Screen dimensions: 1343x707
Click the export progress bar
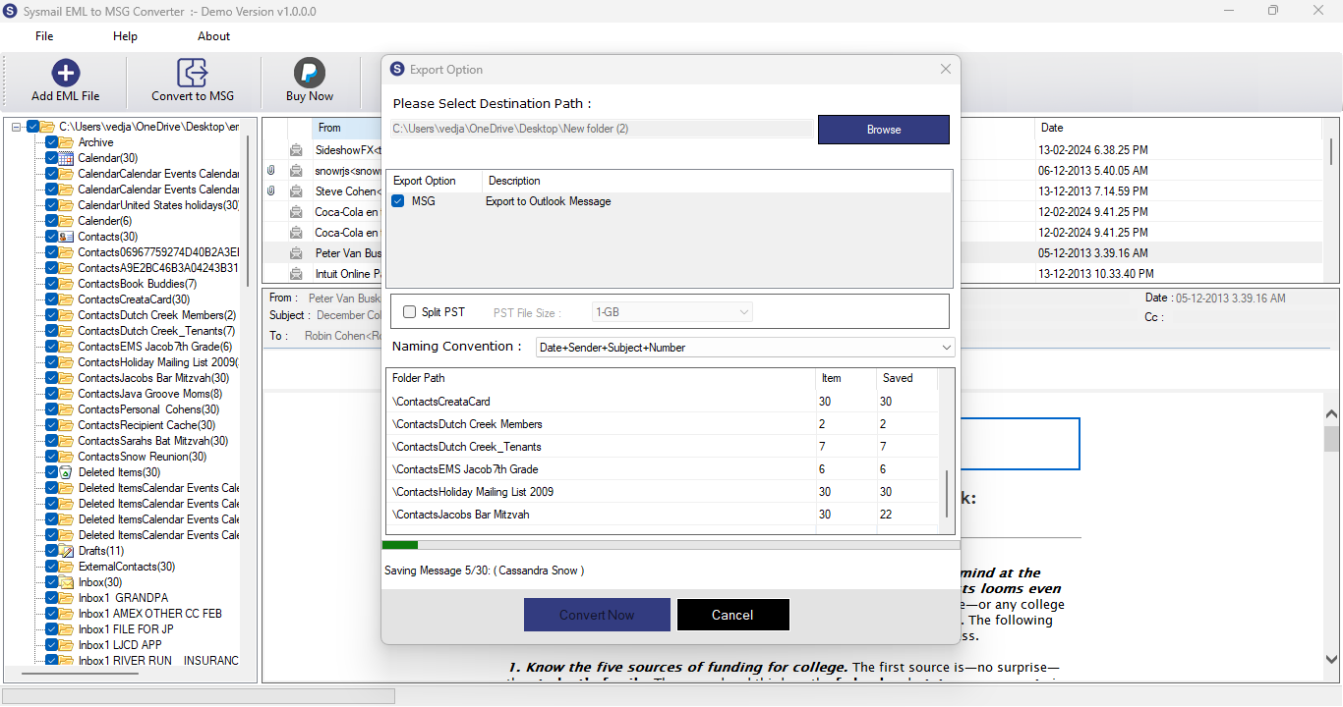coord(671,545)
